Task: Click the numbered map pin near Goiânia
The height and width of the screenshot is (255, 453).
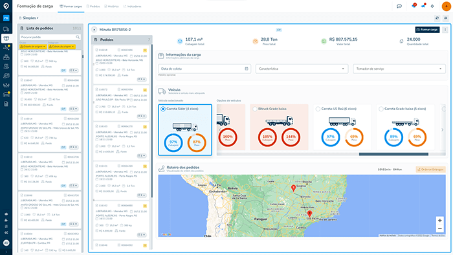Action: [293, 188]
